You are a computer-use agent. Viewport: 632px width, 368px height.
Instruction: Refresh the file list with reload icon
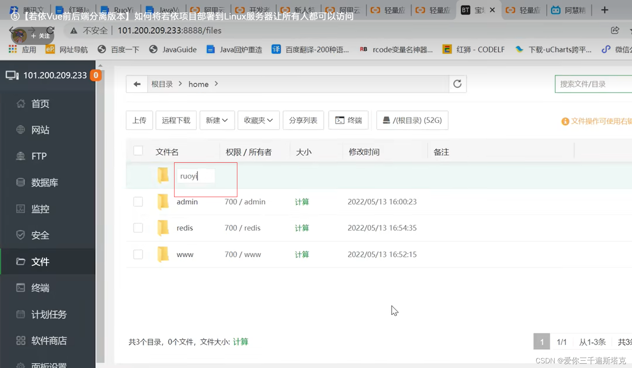[x=458, y=84]
